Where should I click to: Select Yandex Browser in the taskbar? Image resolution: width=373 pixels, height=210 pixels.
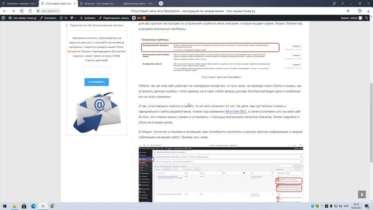(x=43, y=206)
